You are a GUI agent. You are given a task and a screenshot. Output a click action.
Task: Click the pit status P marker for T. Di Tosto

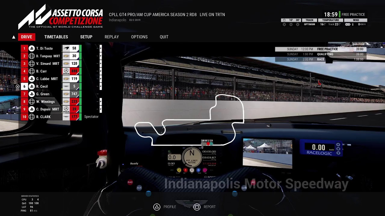point(100,48)
